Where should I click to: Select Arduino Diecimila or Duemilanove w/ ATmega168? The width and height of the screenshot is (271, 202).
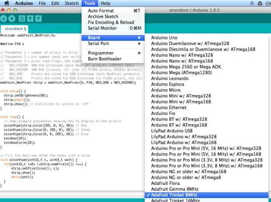[x=207, y=49]
